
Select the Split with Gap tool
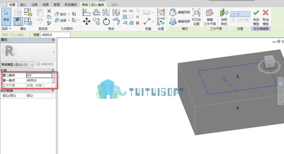pyautogui.click(x=131, y=11)
